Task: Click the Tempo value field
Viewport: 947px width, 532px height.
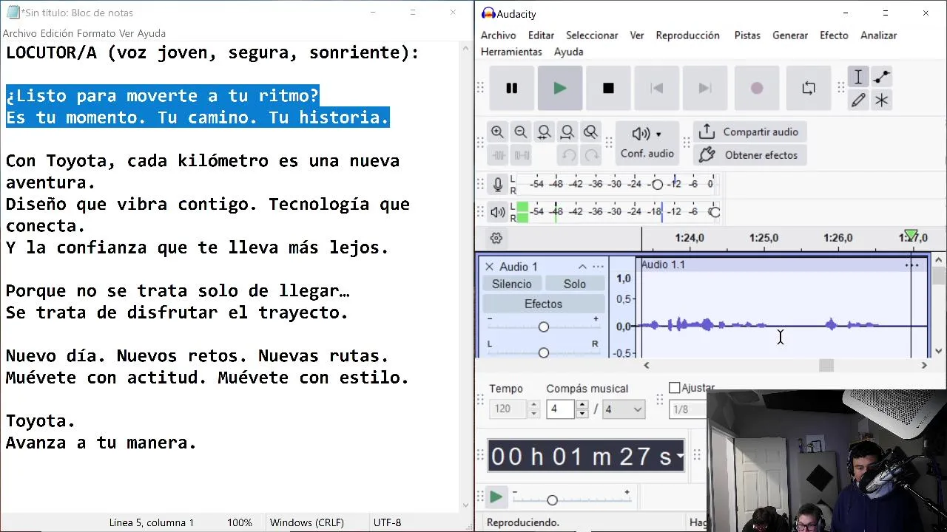Action: pyautogui.click(x=508, y=409)
